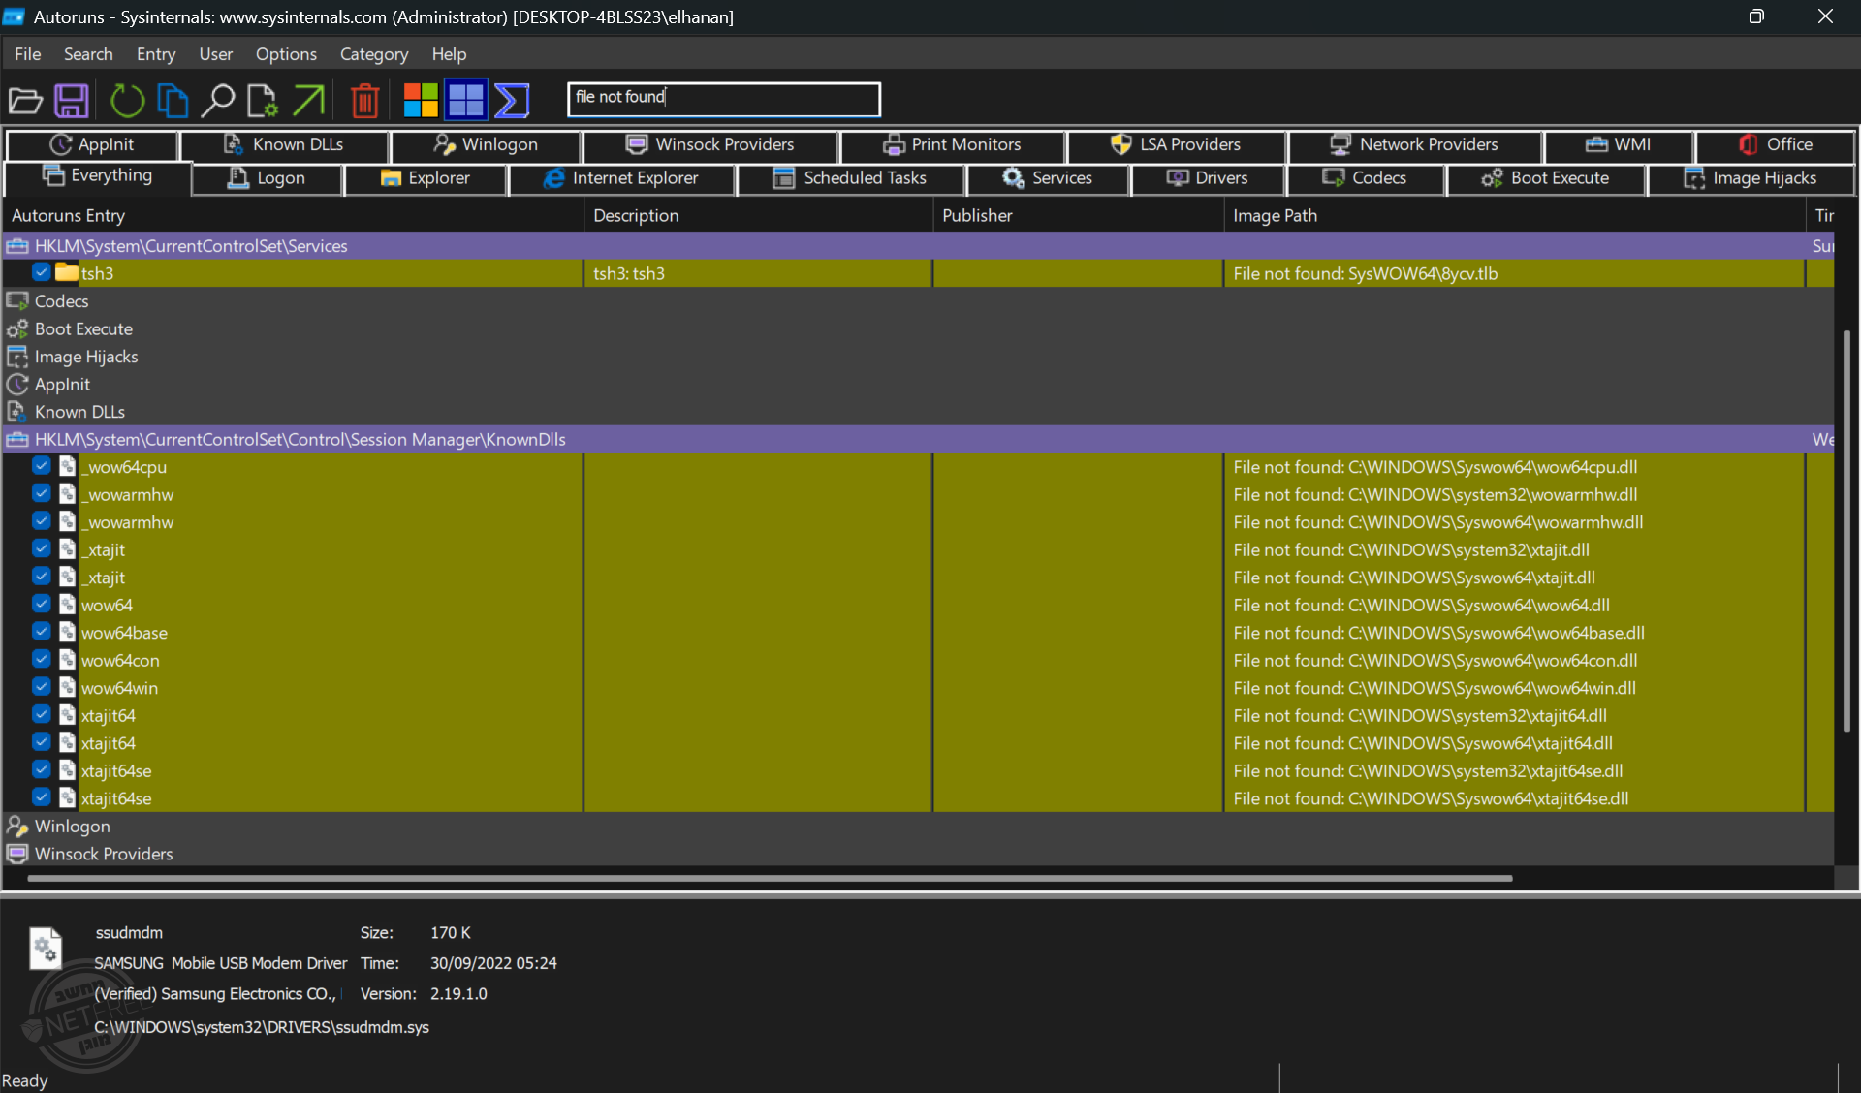Select the Everything tab

point(97,176)
